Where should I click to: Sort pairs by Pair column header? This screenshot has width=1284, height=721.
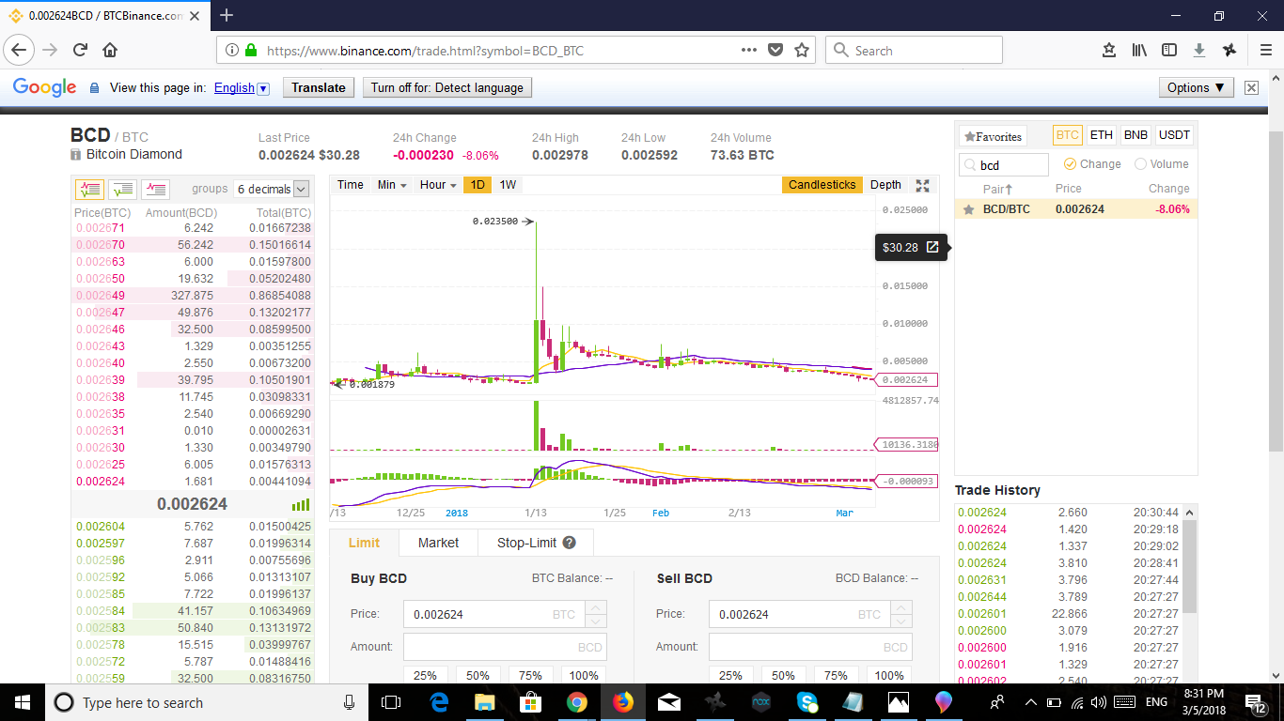point(997,189)
